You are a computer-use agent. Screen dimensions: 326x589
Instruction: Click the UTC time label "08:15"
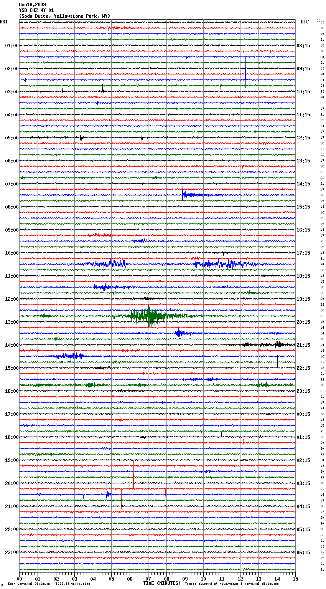303,46
